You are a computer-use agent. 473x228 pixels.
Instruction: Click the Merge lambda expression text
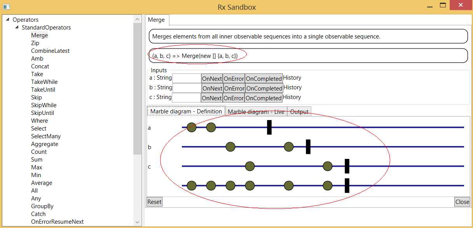[195, 56]
